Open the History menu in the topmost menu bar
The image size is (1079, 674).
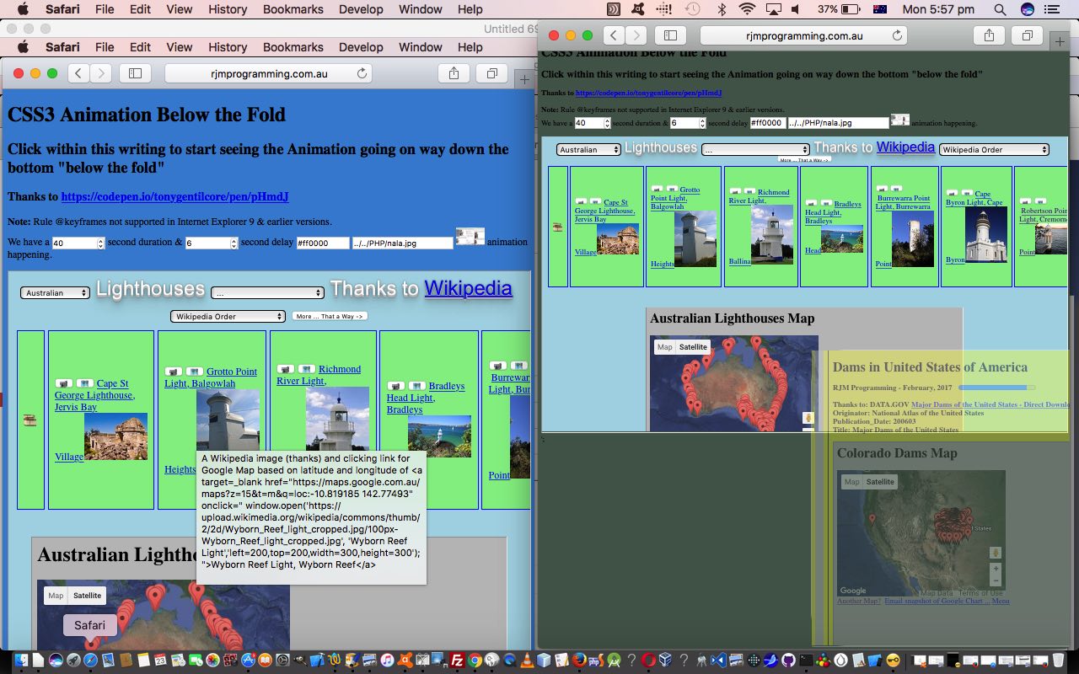(x=228, y=9)
